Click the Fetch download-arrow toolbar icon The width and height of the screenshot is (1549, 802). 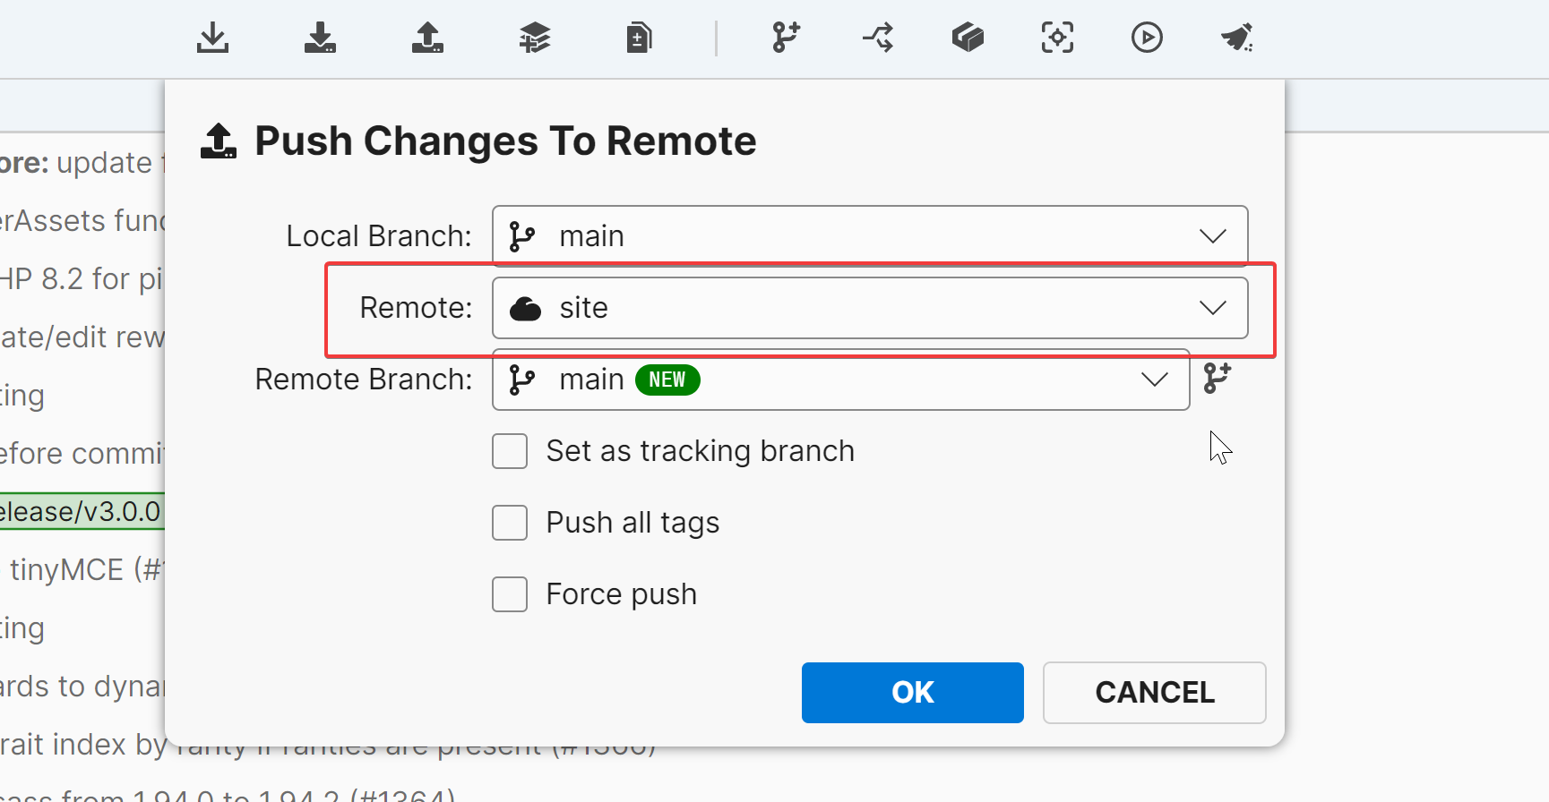(212, 38)
